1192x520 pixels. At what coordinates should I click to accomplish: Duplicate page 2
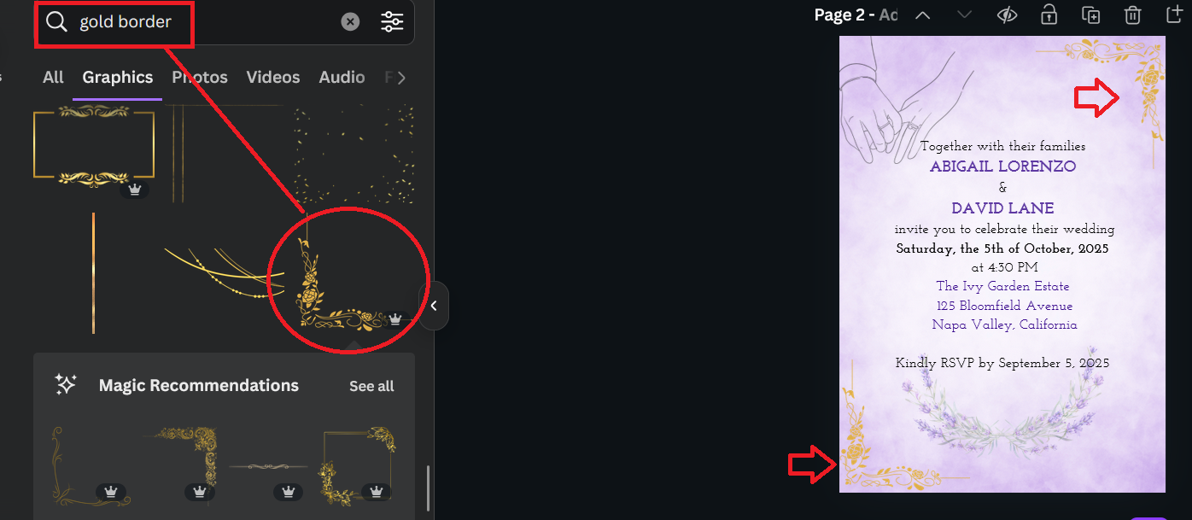1090,15
